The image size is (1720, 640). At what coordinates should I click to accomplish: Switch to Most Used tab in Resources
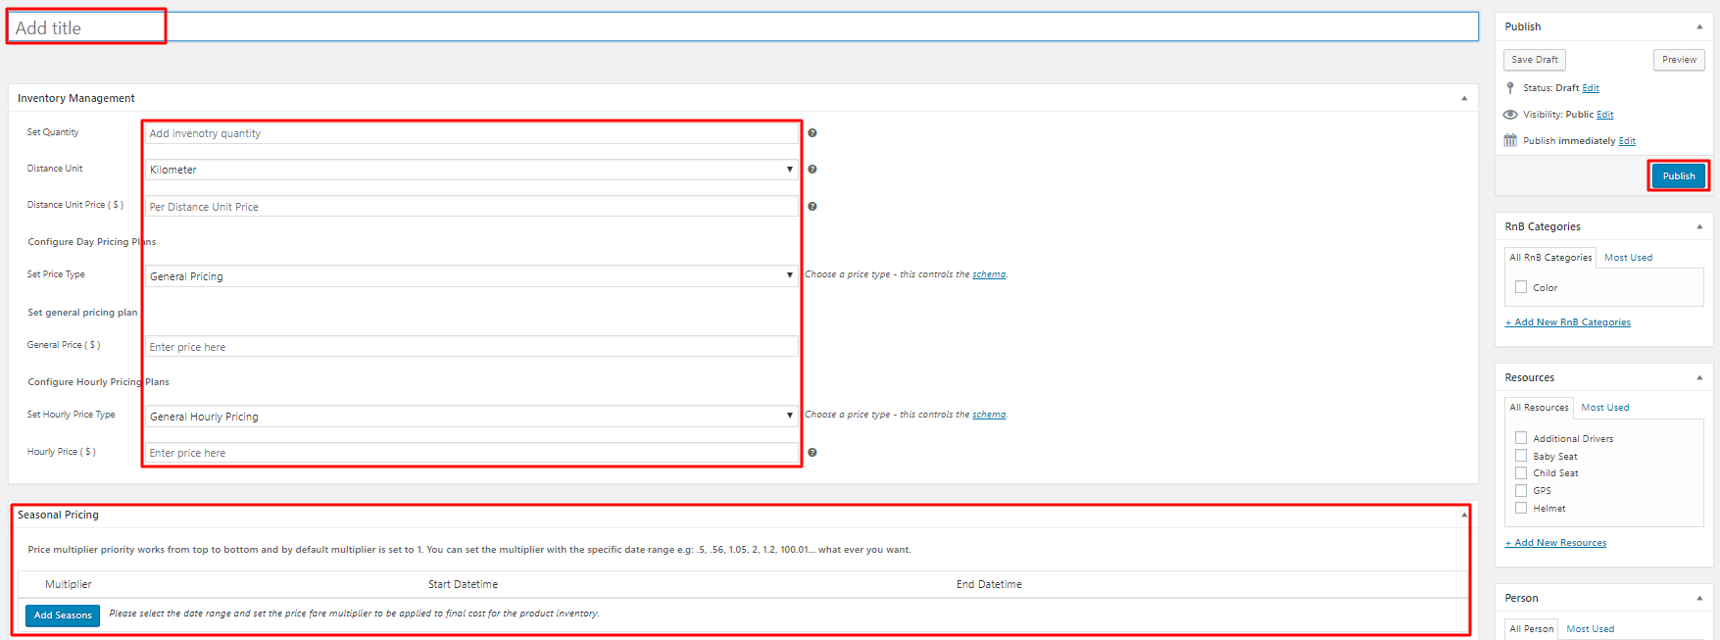click(x=1605, y=408)
